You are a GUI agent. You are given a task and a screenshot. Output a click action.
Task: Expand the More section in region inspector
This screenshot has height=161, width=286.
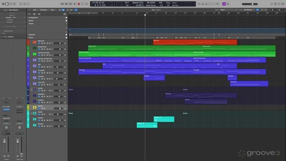click(x=2, y=33)
